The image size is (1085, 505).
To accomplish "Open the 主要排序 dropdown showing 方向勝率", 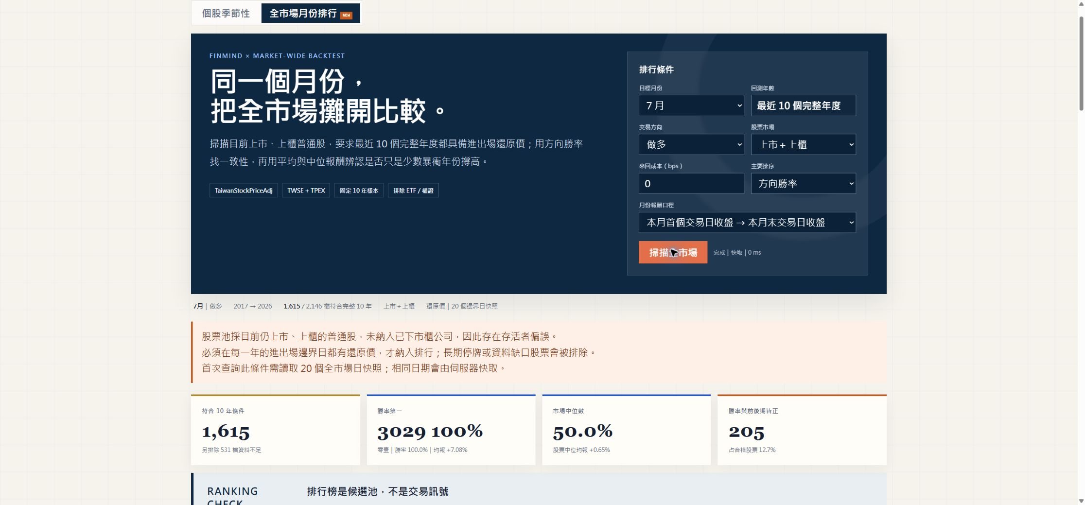I will [803, 184].
